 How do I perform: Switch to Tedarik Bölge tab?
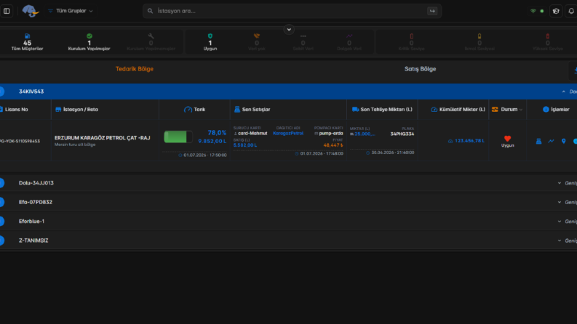[135, 69]
